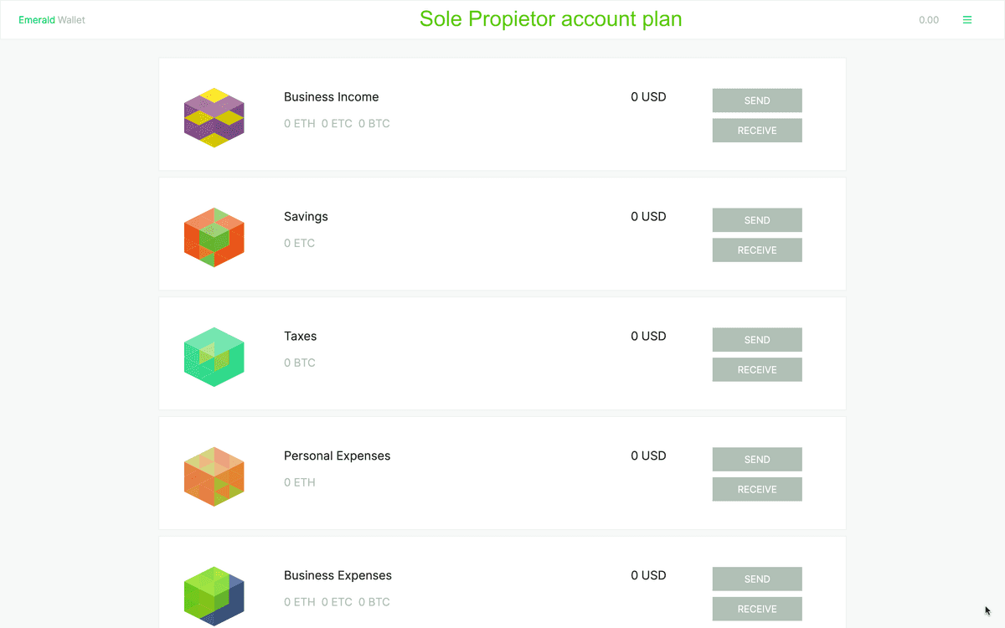Click the Taxes account hexagon identicon
Screen dimensions: 1005x628
214,357
